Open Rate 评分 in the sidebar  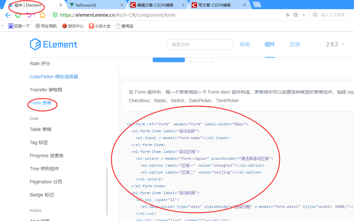(x=40, y=64)
